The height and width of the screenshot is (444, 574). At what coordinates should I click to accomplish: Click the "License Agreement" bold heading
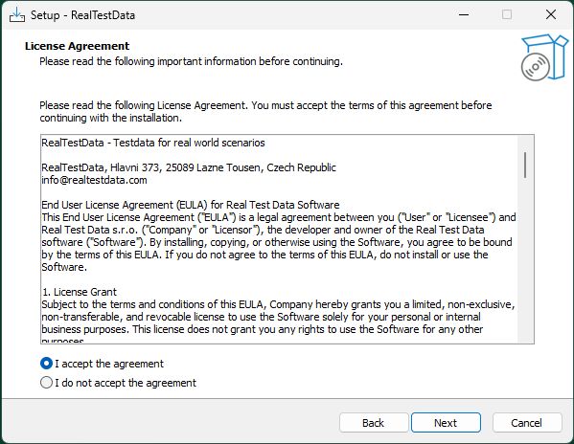78,46
